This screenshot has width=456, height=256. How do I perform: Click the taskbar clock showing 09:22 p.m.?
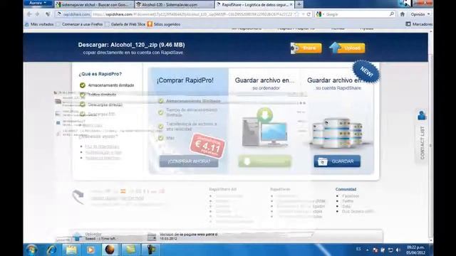pyautogui.click(x=415, y=250)
